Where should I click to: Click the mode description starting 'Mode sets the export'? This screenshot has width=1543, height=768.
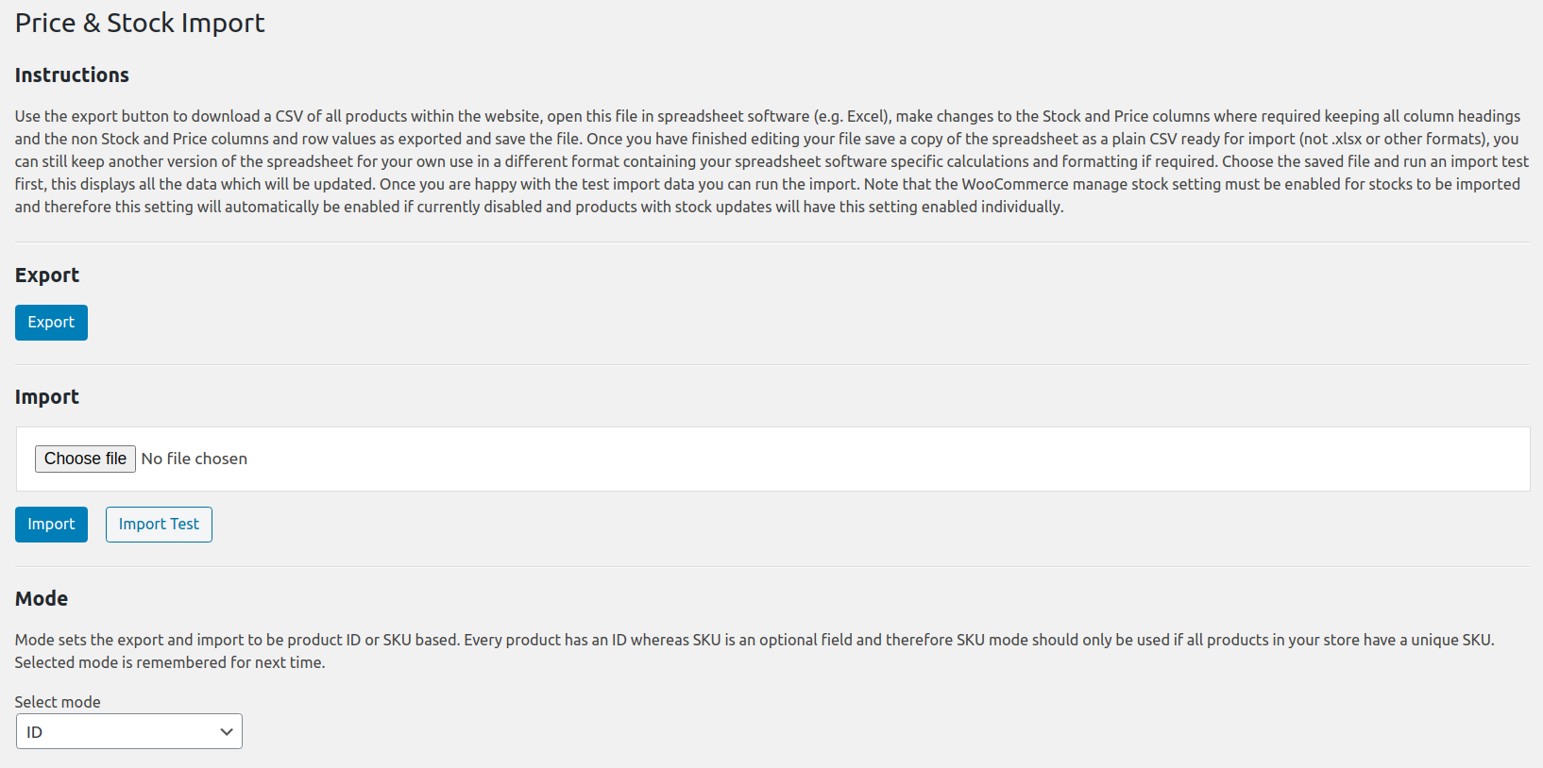coord(661,640)
